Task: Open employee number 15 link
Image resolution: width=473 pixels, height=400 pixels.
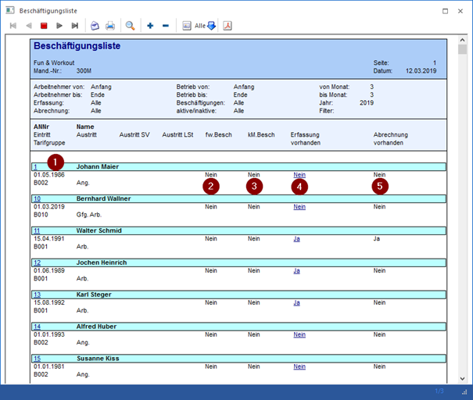Action: 37,359
